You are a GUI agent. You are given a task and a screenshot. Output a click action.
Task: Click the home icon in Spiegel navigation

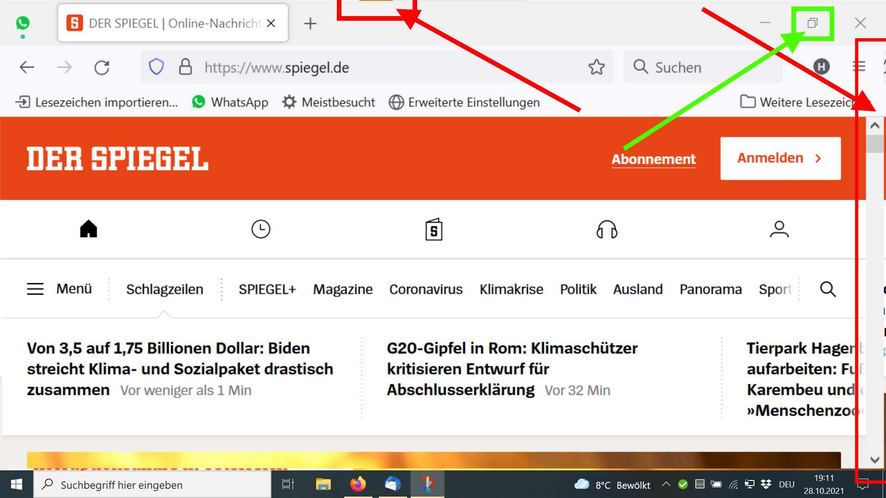(89, 229)
